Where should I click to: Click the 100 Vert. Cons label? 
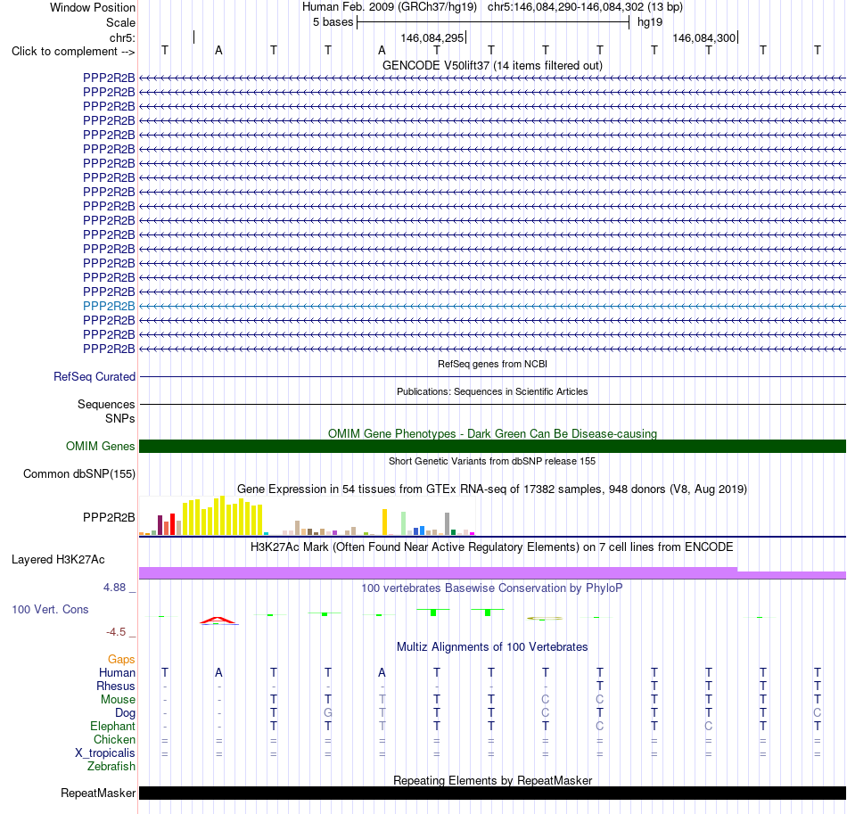(x=50, y=610)
